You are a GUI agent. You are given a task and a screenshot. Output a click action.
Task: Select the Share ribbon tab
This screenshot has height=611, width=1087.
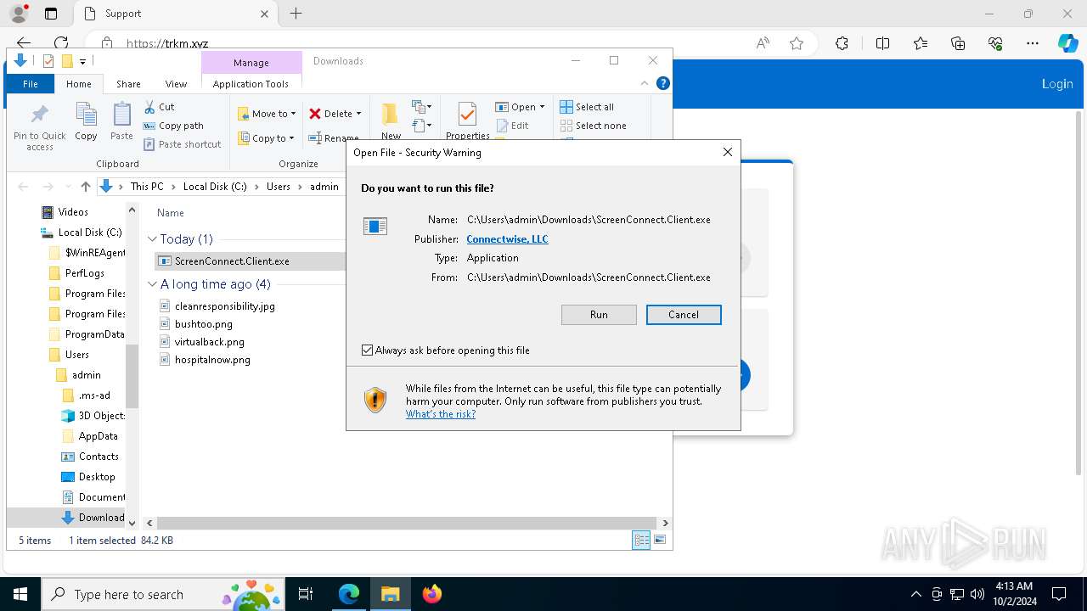[x=128, y=84]
